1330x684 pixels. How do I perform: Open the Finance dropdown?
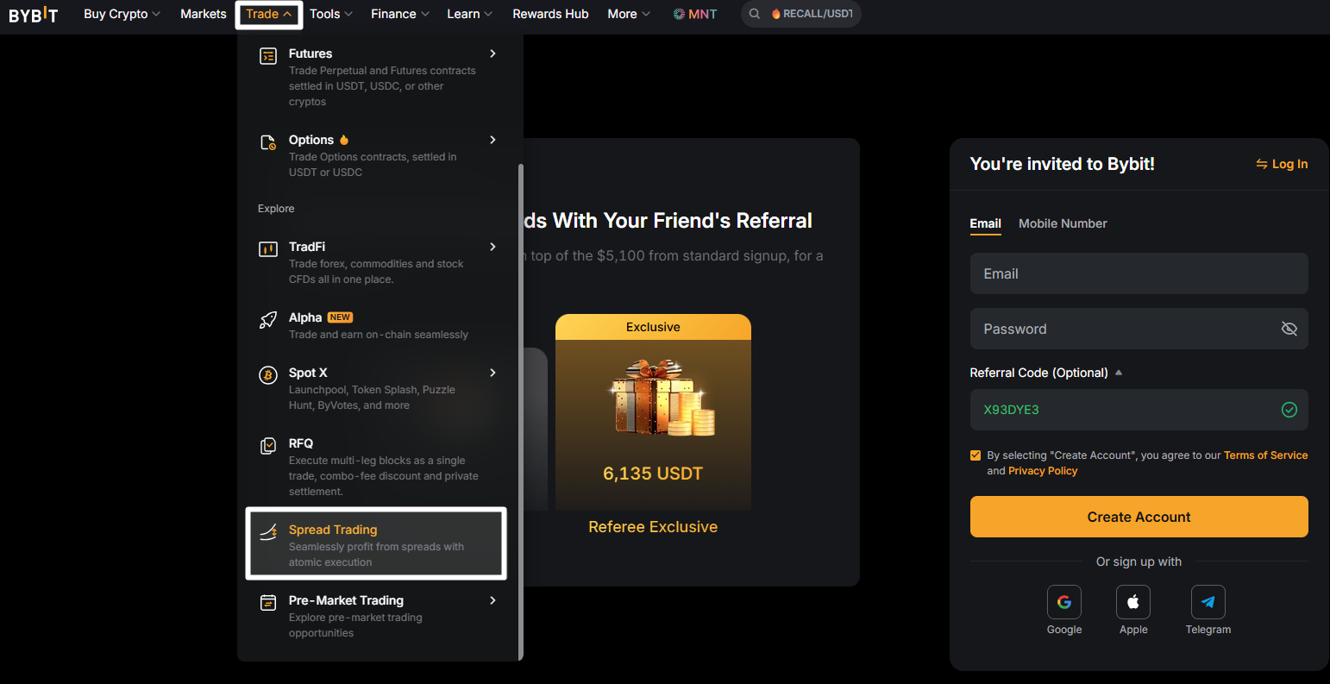point(400,14)
